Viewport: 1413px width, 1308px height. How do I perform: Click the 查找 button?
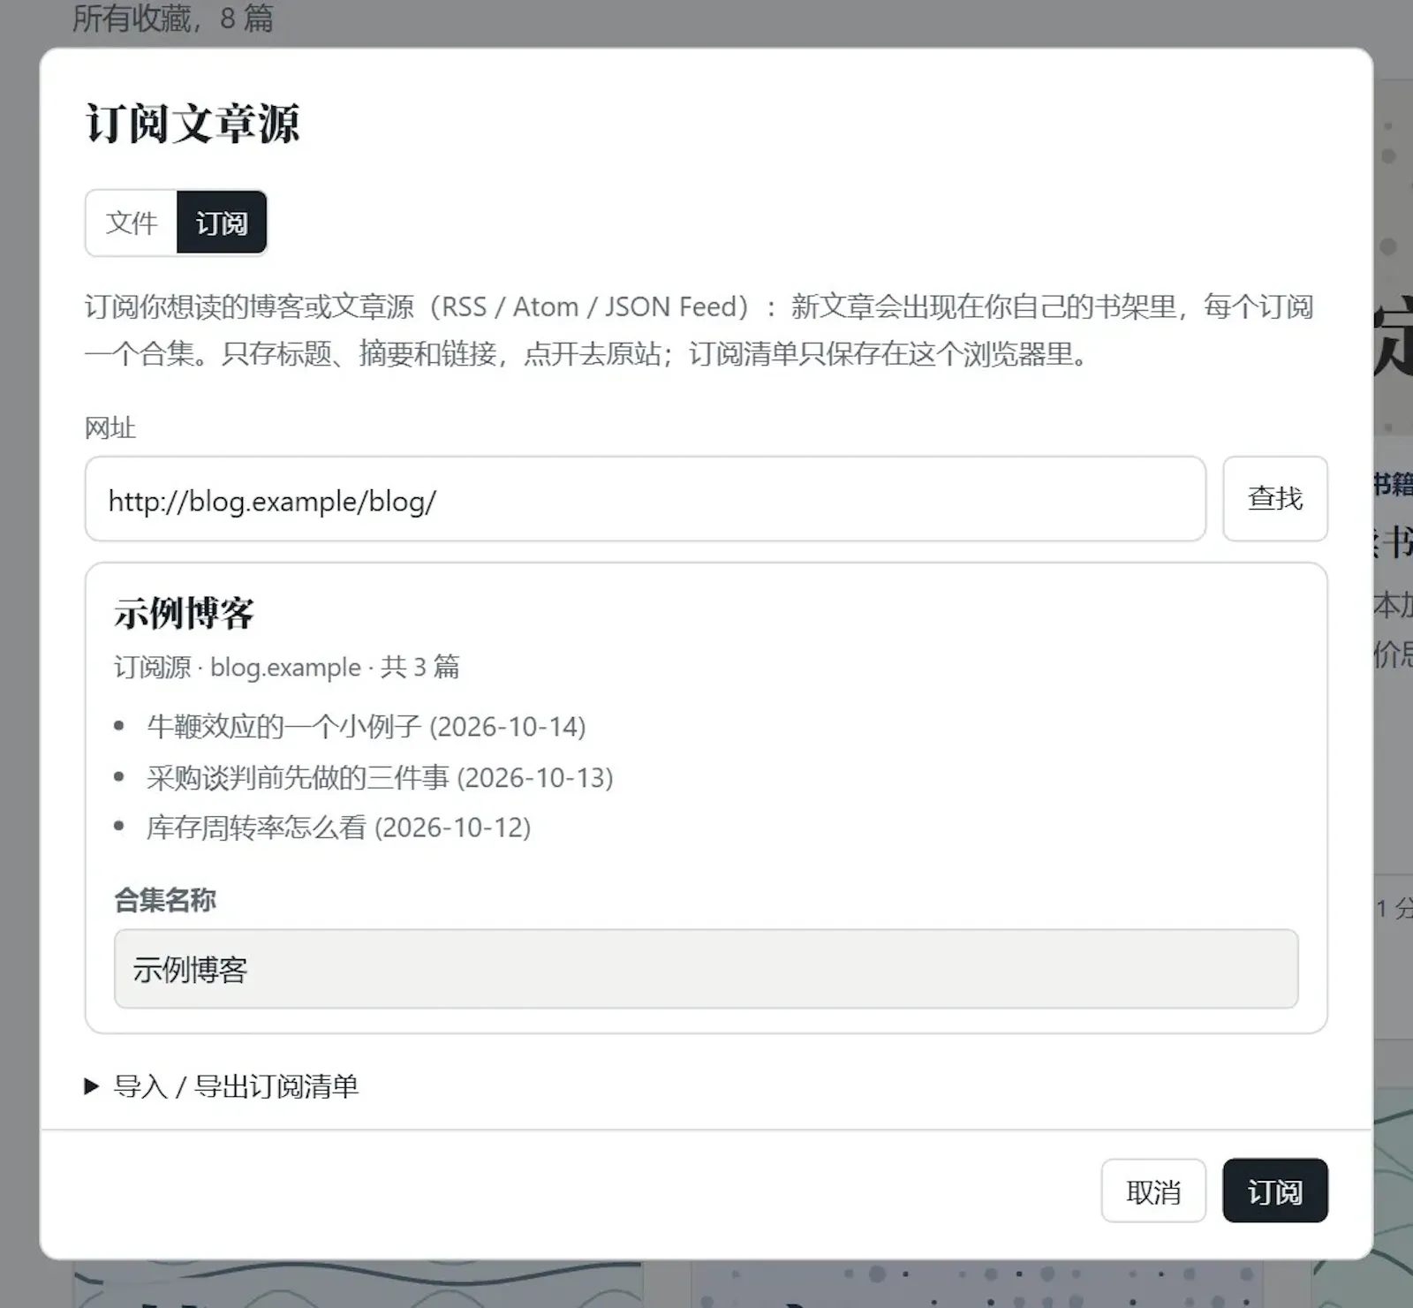pyautogui.click(x=1274, y=499)
